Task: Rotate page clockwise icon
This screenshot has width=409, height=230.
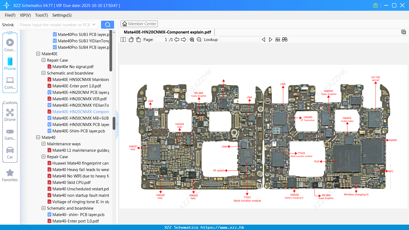Action: coord(138,39)
